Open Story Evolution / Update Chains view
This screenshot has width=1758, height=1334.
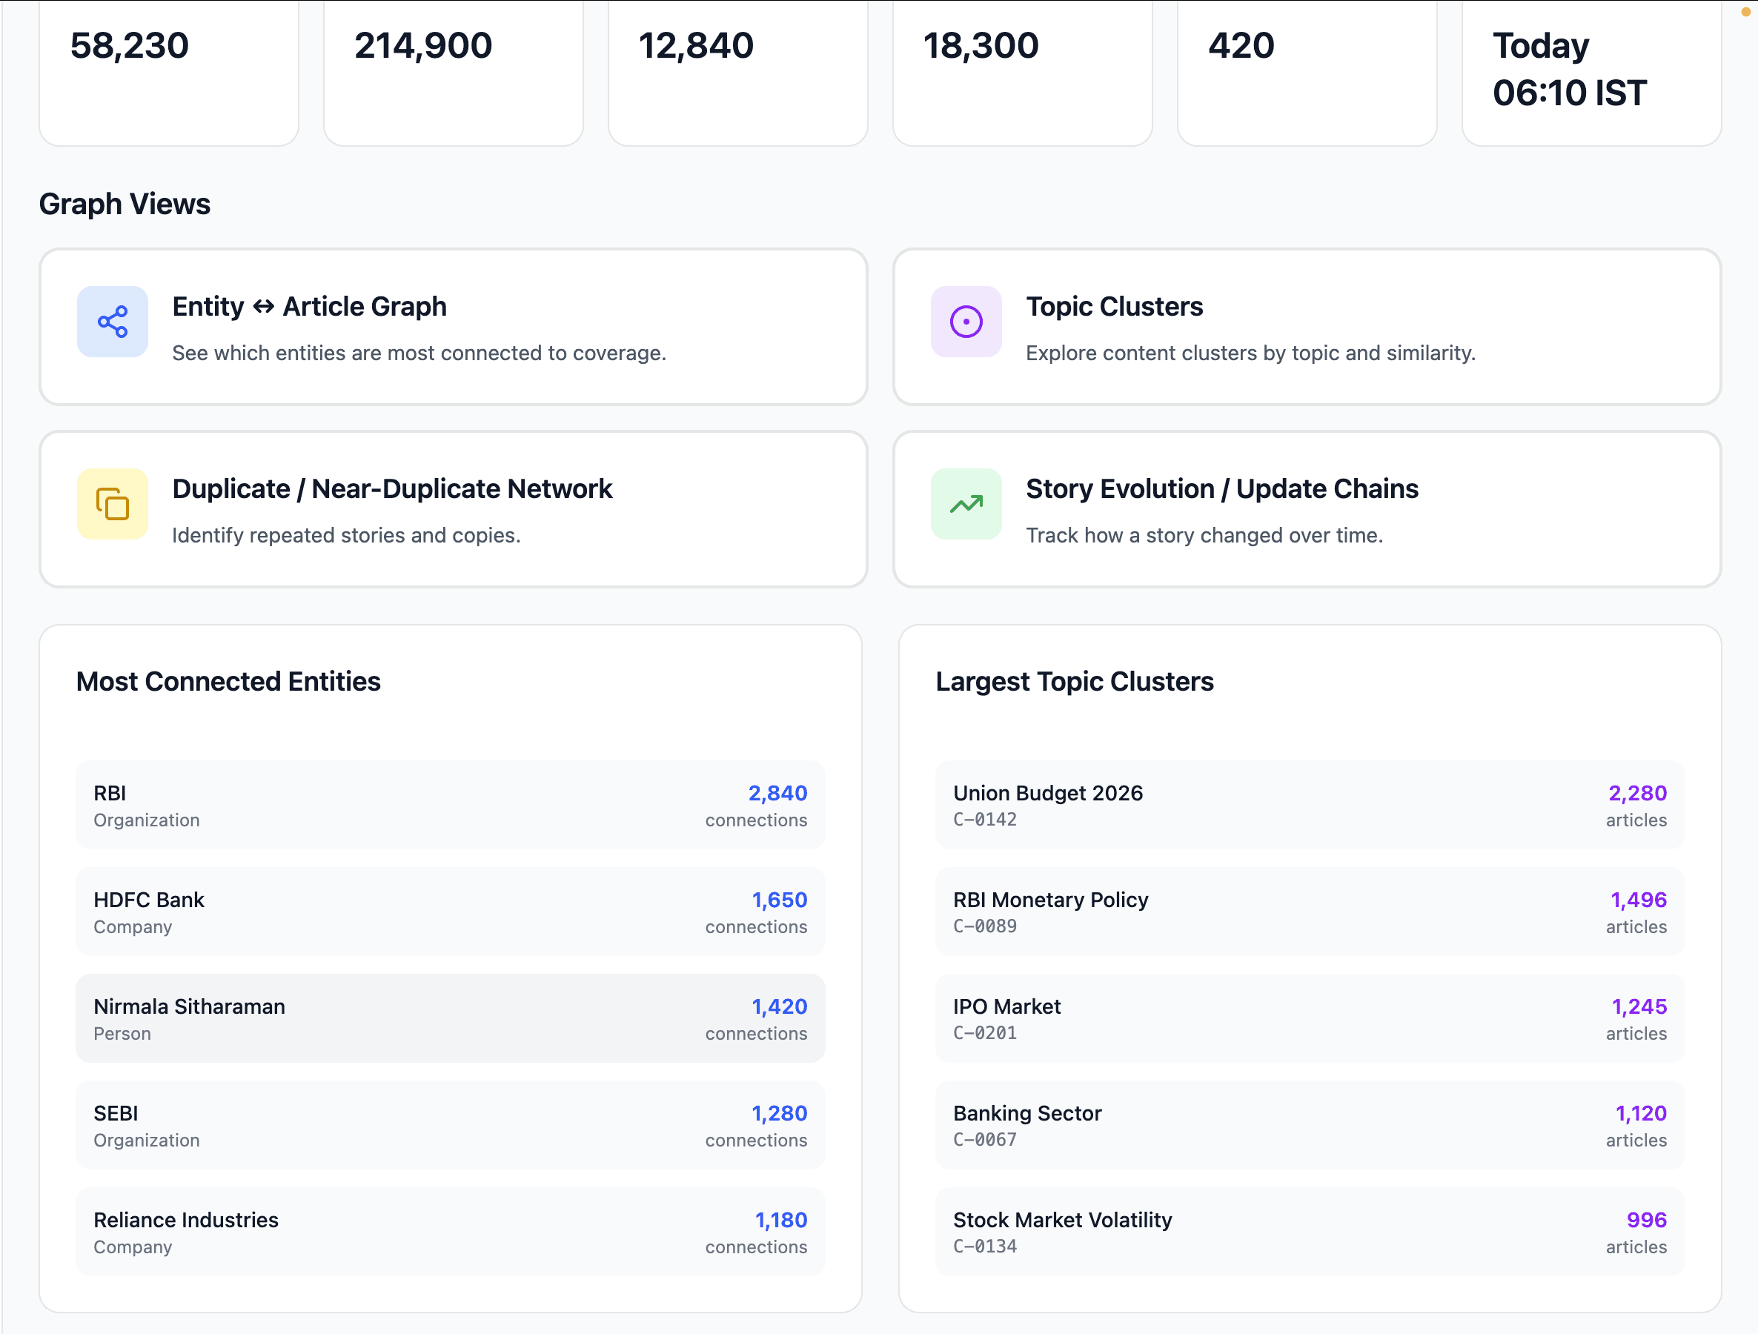(x=1306, y=508)
